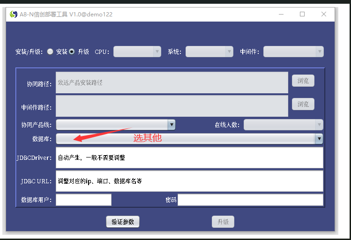This screenshot has height=240, width=351.
Task: Focus the 数据库用户 input field
Action: click(x=83, y=200)
